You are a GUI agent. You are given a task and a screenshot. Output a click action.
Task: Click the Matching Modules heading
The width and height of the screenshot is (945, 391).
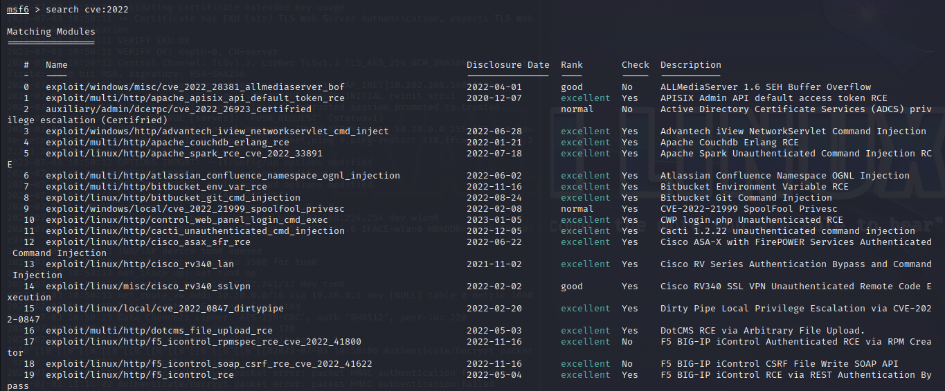51,32
